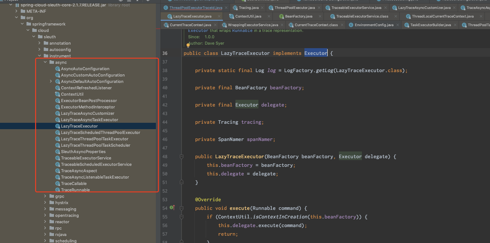Collapse the sleuth folder

[34, 37]
